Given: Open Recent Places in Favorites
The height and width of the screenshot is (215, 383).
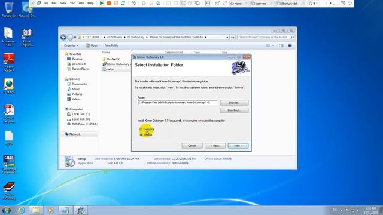Looking at the screenshot, I should [78, 69].
